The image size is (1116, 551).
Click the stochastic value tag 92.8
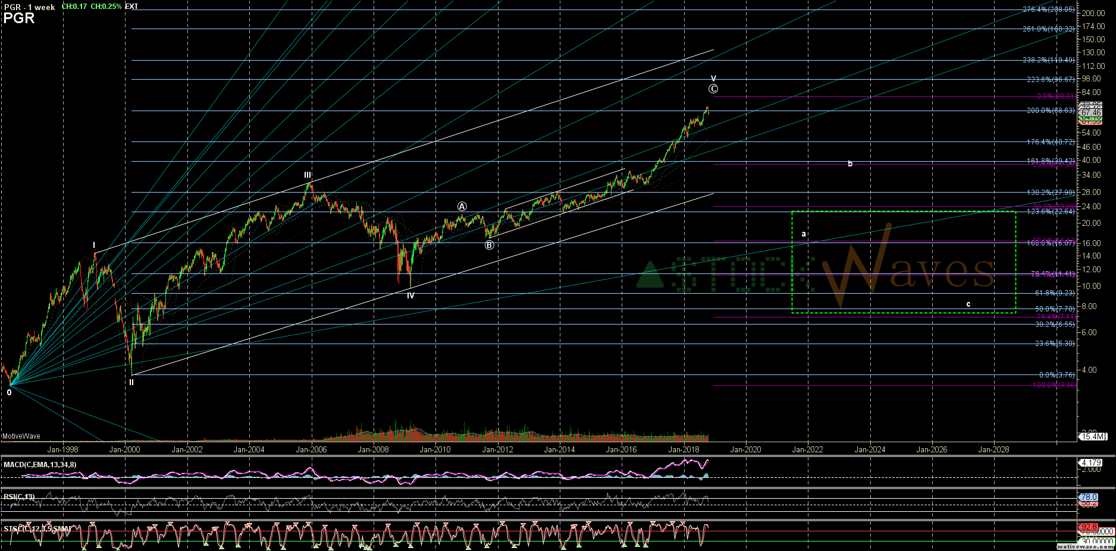click(1088, 527)
